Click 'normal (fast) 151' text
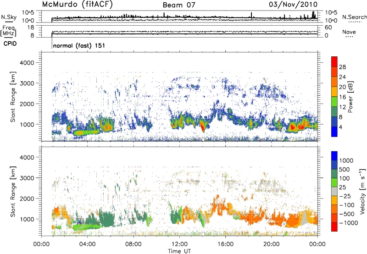This screenshot has height=254, width=367. pos(79,45)
